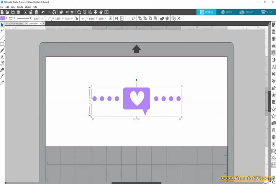Screen dimensions: 276x184
Task: Delete selection with the X icon
Action: pos(179,18)
